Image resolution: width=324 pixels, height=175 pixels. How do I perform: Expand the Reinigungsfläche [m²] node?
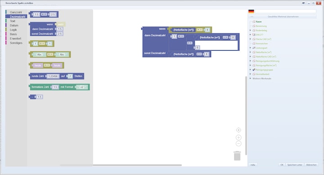click(250, 66)
